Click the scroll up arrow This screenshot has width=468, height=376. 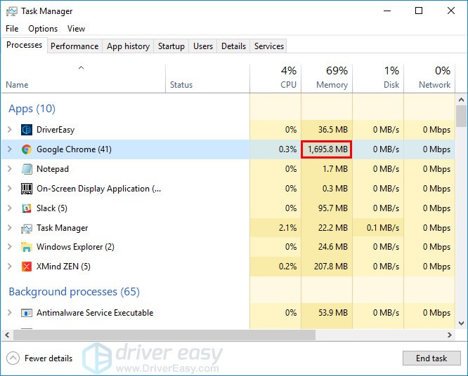[461, 100]
